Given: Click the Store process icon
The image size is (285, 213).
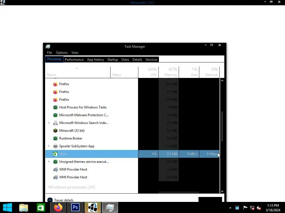Looking at the screenshot, I should click(55, 154).
